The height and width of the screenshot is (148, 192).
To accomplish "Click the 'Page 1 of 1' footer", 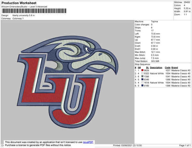I will 185,145.
